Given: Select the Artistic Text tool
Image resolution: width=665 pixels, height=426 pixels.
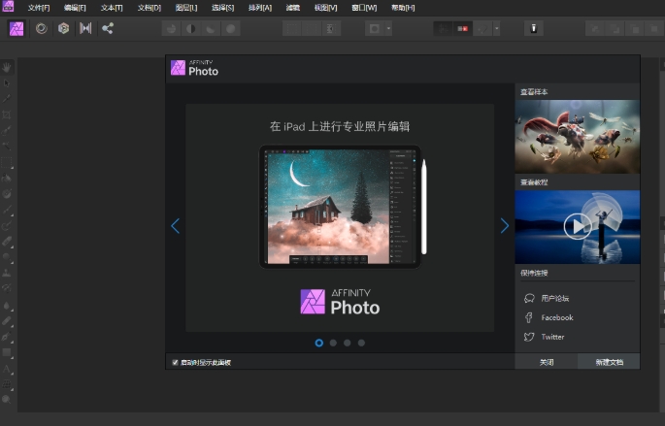Looking at the screenshot, I should coord(7,369).
